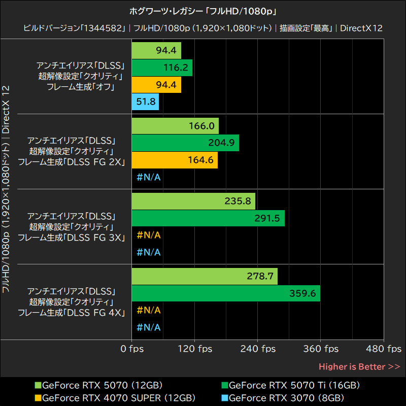Select the legend text 'GeForce RTX 5070 (12GB)'
The image size is (406, 406).
tap(103, 385)
